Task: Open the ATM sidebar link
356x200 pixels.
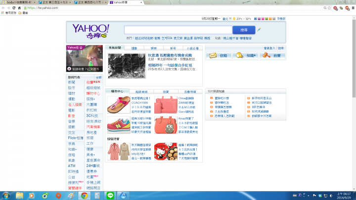Action: tap(72, 166)
